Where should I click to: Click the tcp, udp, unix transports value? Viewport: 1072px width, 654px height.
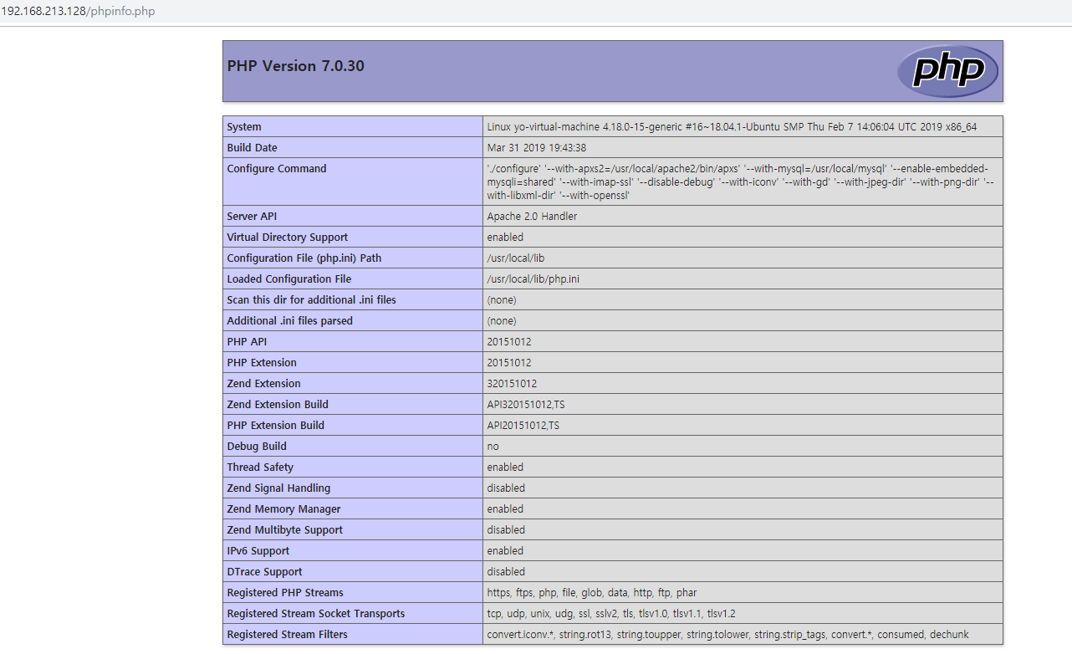pyautogui.click(x=611, y=614)
